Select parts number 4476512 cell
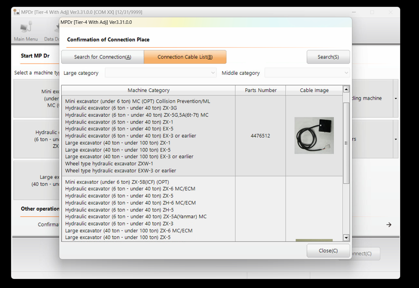 coord(260,136)
